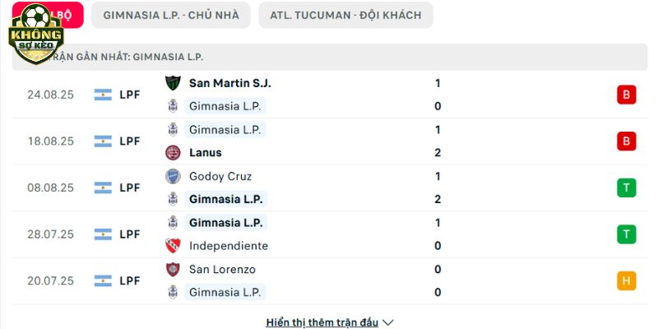Click green T result badge for 08.08.25
The image size is (658, 329).
click(626, 188)
